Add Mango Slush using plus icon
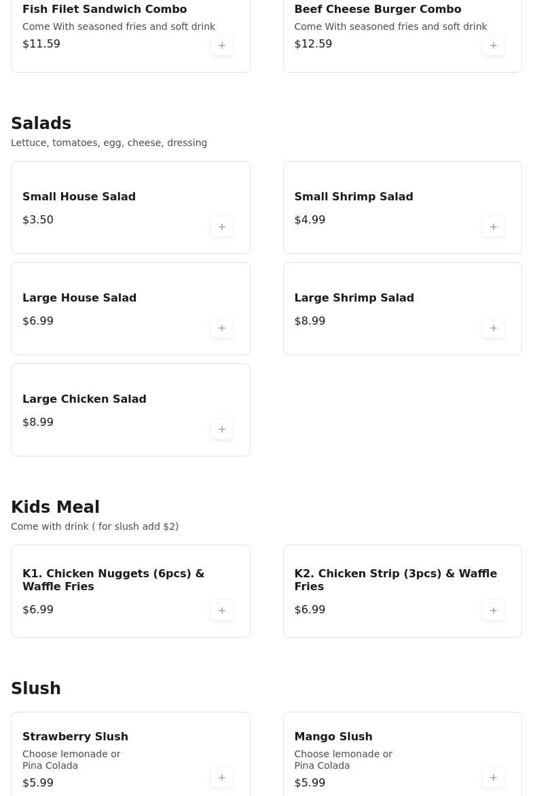The height and width of the screenshot is (796, 533). click(494, 778)
